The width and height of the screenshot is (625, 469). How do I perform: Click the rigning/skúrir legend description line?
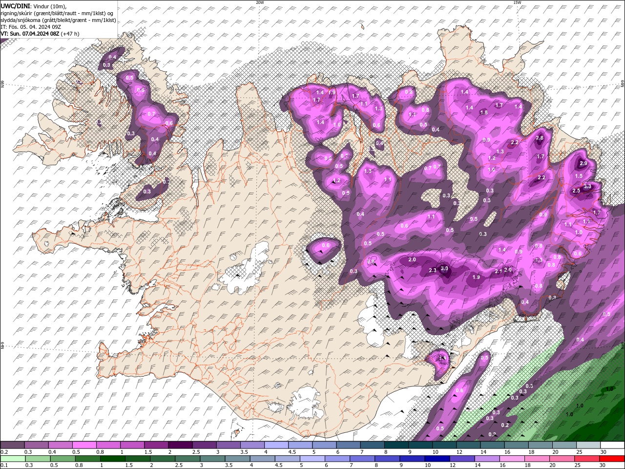tap(57, 13)
